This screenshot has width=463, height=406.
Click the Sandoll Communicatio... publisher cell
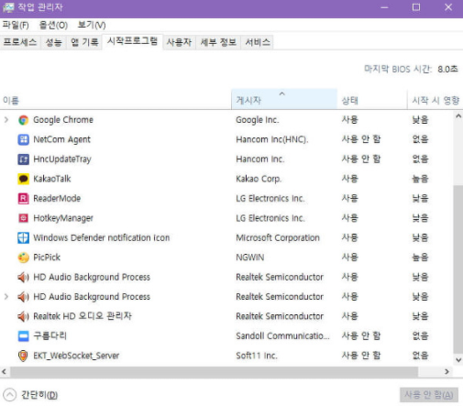[x=282, y=336]
